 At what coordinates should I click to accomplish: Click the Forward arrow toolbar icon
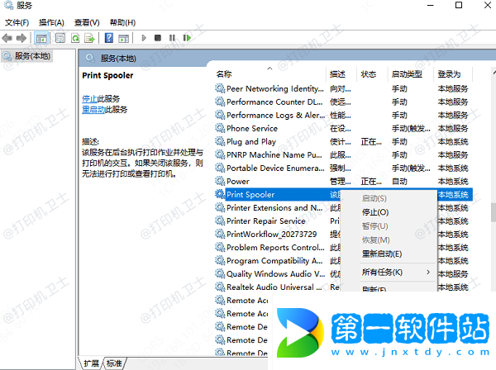tap(21, 38)
